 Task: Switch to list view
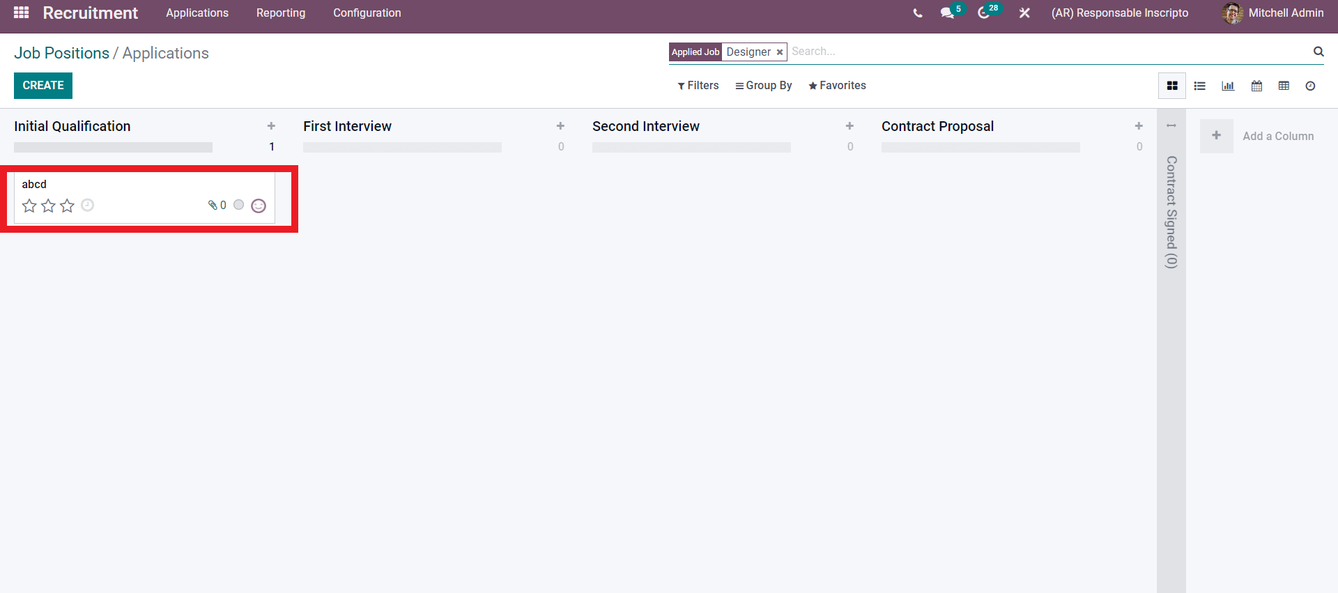click(1199, 86)
